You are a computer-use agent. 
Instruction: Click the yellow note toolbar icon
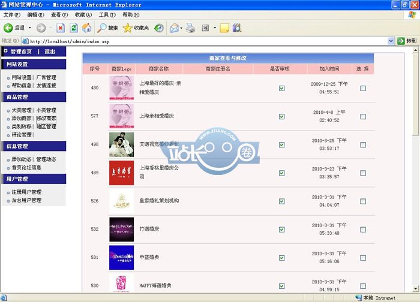(x=224, y=28)
